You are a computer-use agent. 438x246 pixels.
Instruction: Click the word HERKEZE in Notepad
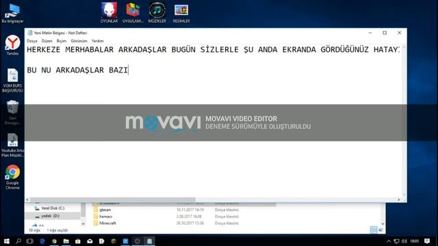[x=44, y=50]
